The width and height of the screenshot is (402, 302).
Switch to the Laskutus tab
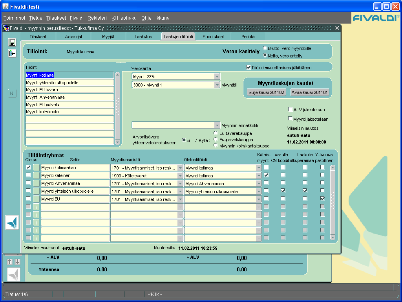click(143, 37)
